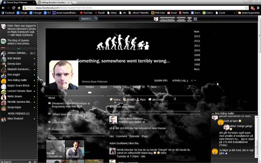This screenshot has width=261, height=163.
Task: Click Update Info on the profile
Action: 161,80
